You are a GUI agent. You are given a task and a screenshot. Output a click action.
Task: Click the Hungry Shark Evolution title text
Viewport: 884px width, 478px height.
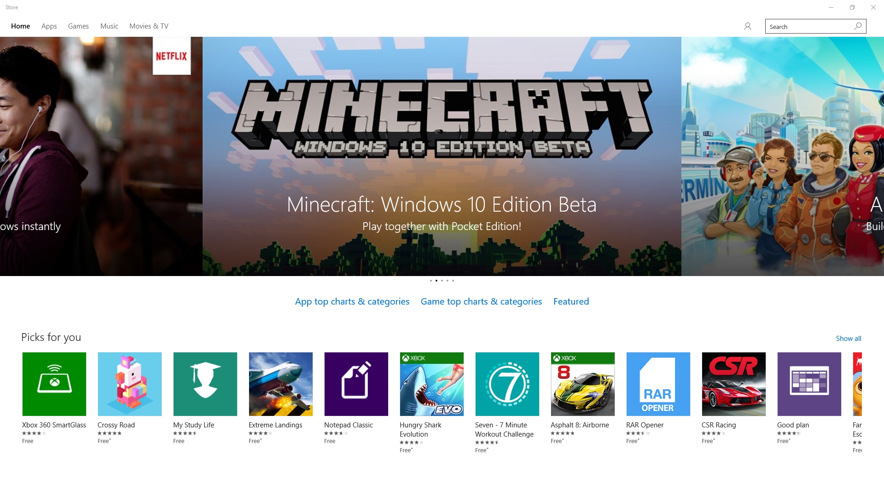420,430
